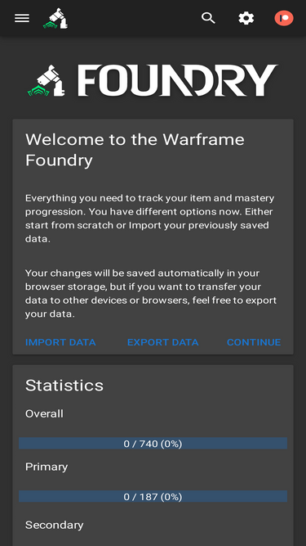
Task: Click the green Warframe emblem in the banner
Action: 39,91
